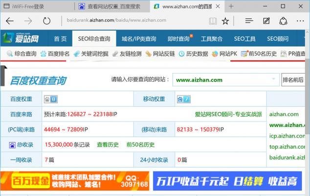The height and width of the screenshot is (196, 310).
Task: Open 友链检测 sub-nav item
Action: click(127, 53)
